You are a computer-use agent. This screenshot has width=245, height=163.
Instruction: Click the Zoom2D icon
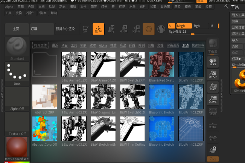tap(213, 74)
